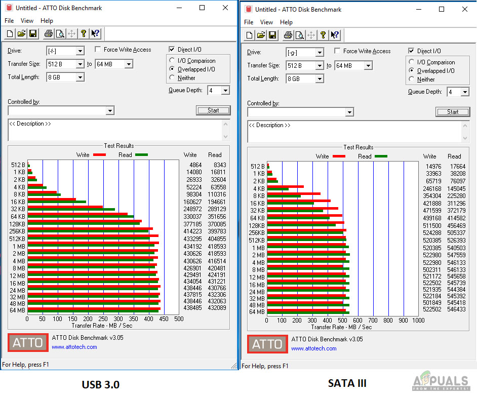Click Open folder icon in SATA III window
Viewport: 477px width, 396px height.
[261, 35]
